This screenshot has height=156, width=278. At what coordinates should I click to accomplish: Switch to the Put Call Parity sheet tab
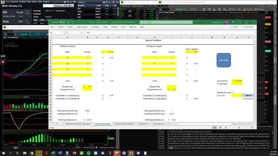click(158, 124)
